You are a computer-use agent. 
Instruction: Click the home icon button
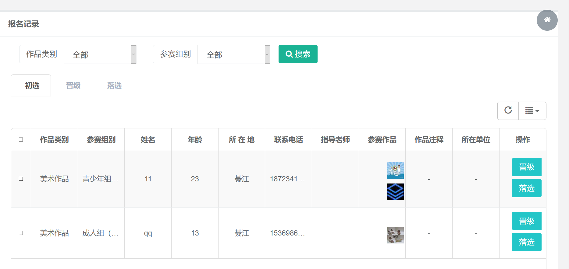[547, 20]
